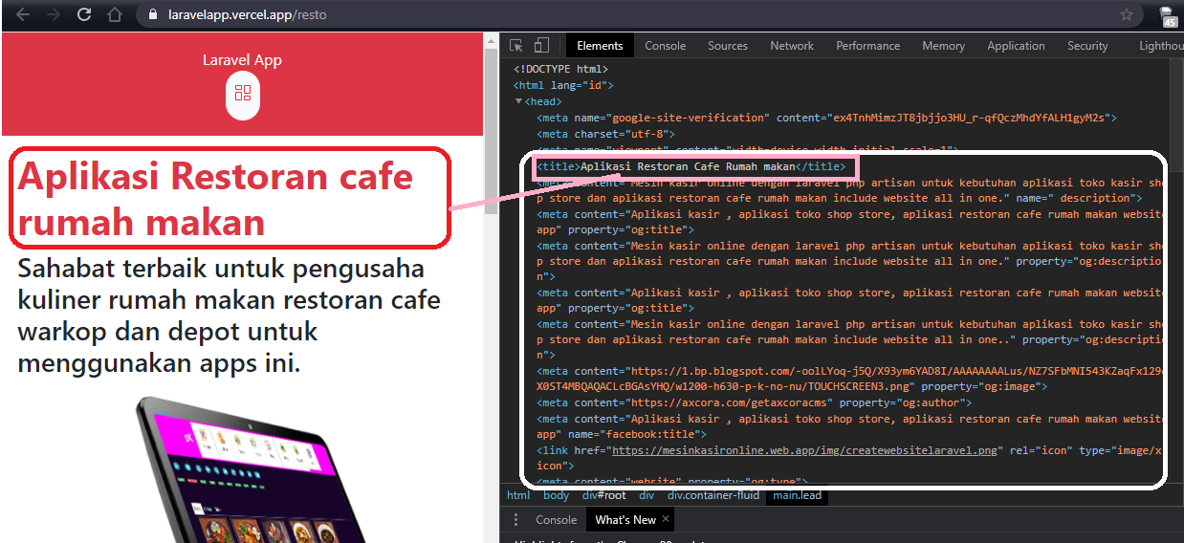
Task: Open the Performance tab
Action: [x=867, y=45]
